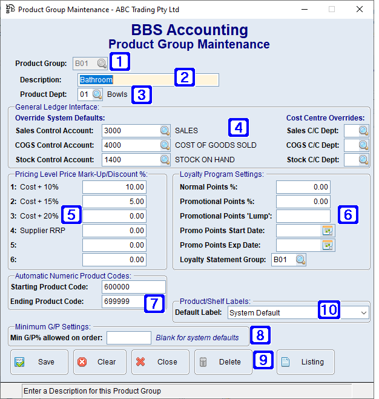Image resolution: width=379 pixels, height=399 pixels.
Task: Click the Min G/P% allowed on order field
Action: [x=129, y=338]
